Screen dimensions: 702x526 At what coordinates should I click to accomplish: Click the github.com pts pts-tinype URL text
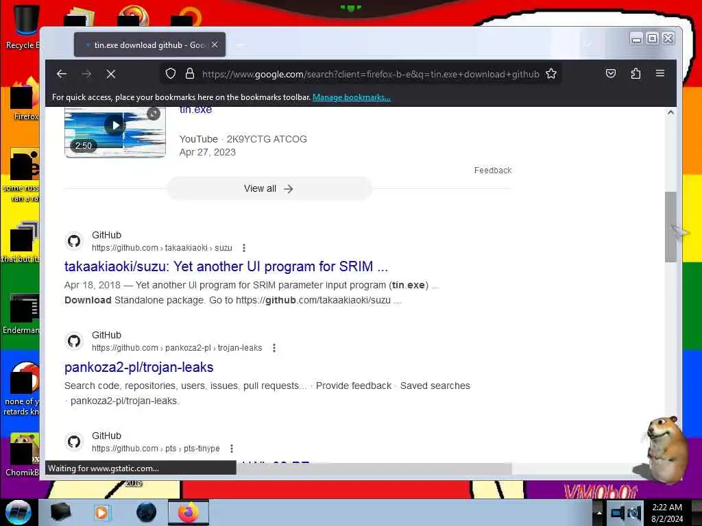[x=156, y=449]
